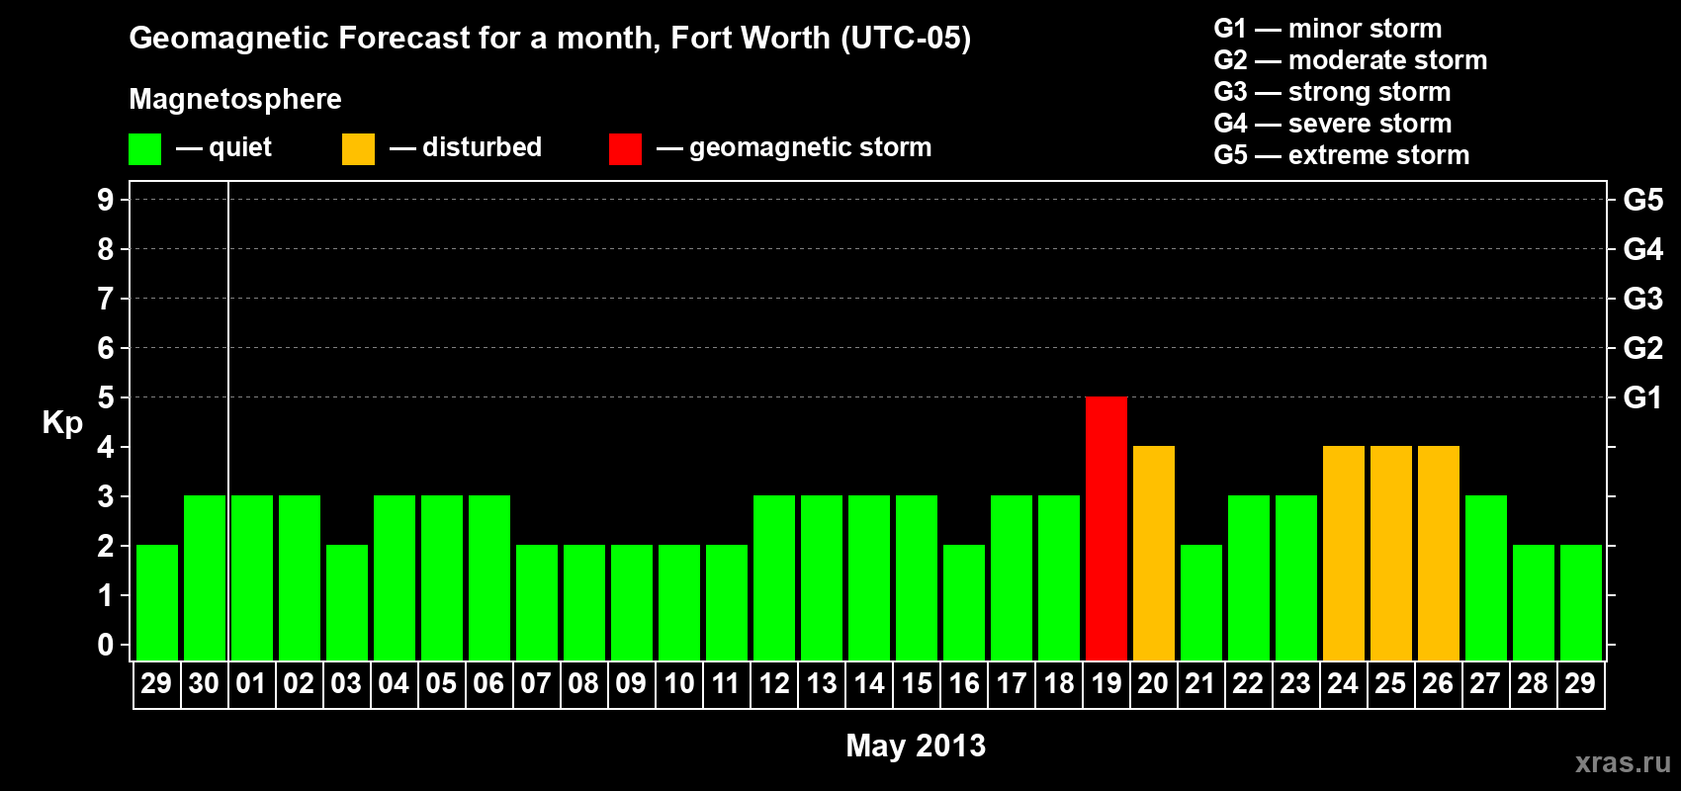Click the orange bar for day 25
The height and width of the screenshot is (791, 1681).
point(1391,554)
